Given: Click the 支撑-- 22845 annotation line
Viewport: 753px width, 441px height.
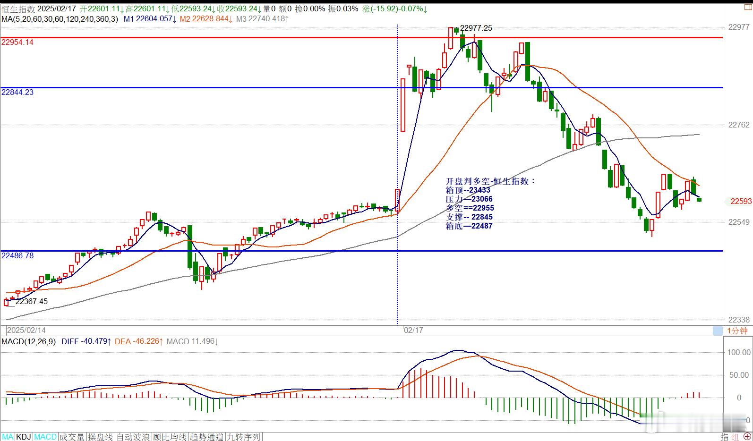Looking at the screenshot, I should [469, 217].
